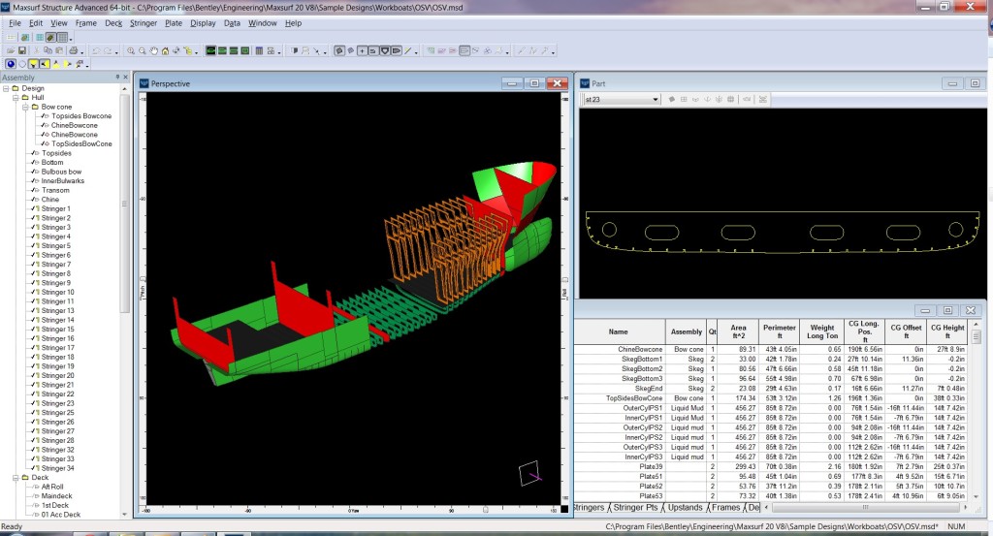
Task: Click the yellow upward cone icon
Action: [56, 64]
